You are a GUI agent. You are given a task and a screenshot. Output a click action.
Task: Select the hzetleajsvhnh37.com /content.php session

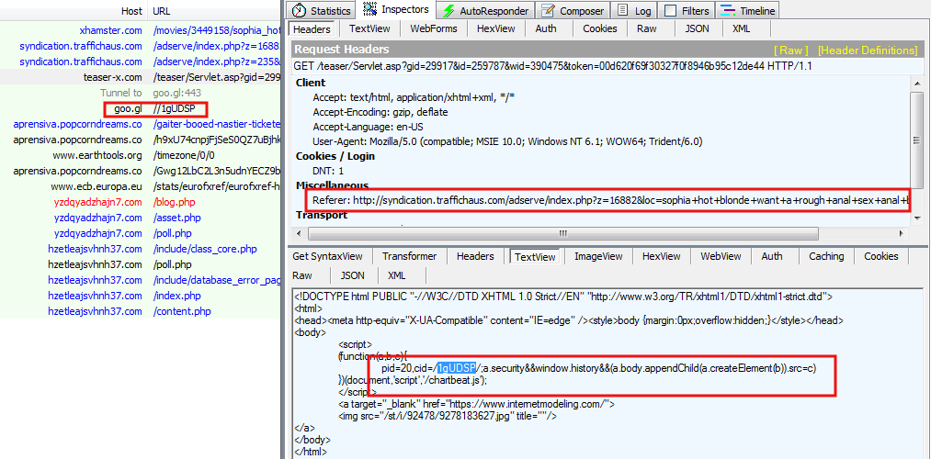(140, 311)
